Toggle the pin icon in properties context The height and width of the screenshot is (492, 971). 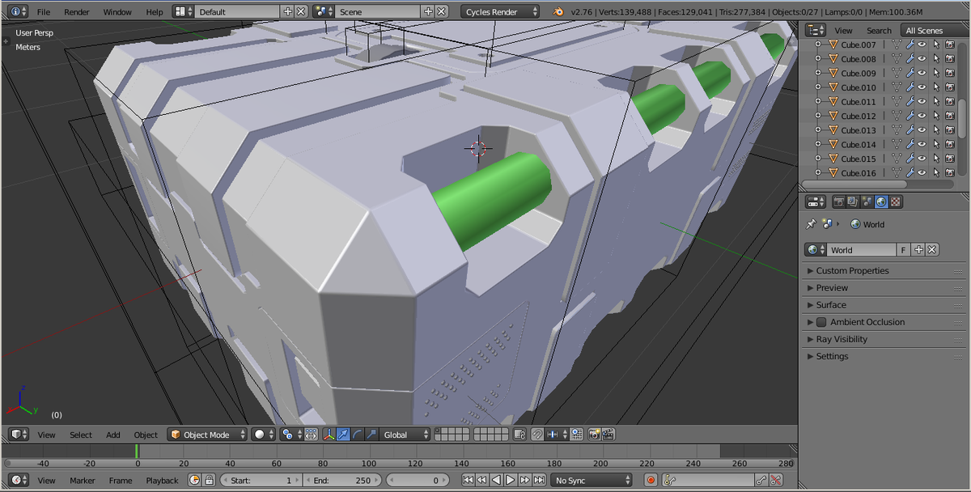click(812, 224)
